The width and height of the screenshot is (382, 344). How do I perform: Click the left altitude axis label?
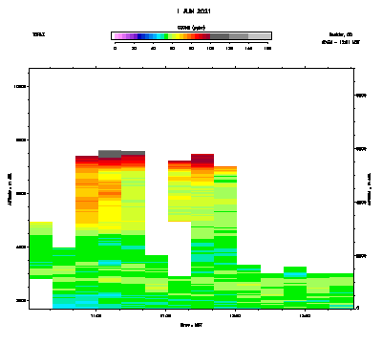10,189
